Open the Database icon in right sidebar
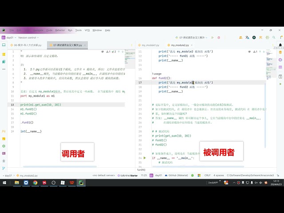This screenshot has width=284, height=213. tap(280, 52)
